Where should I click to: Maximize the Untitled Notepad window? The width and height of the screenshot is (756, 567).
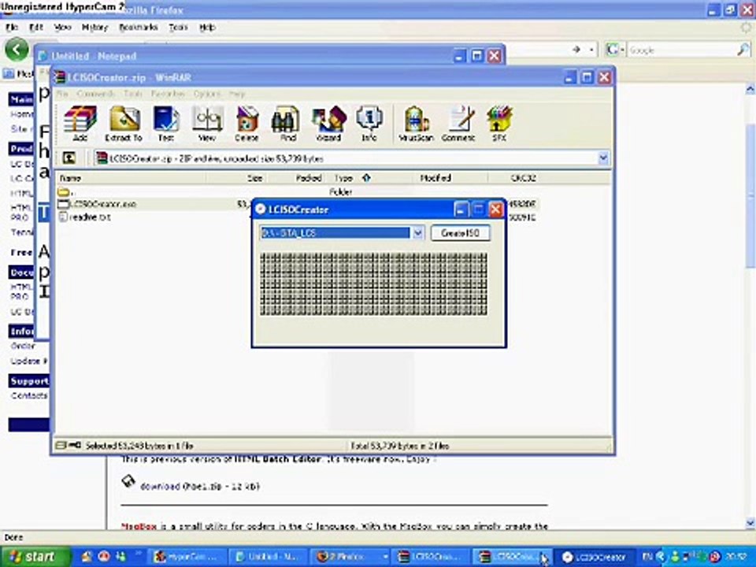coord(477,56)
